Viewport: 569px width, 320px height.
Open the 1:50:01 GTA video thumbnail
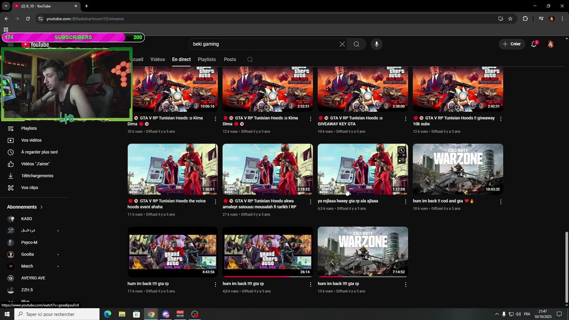(172, 169)
